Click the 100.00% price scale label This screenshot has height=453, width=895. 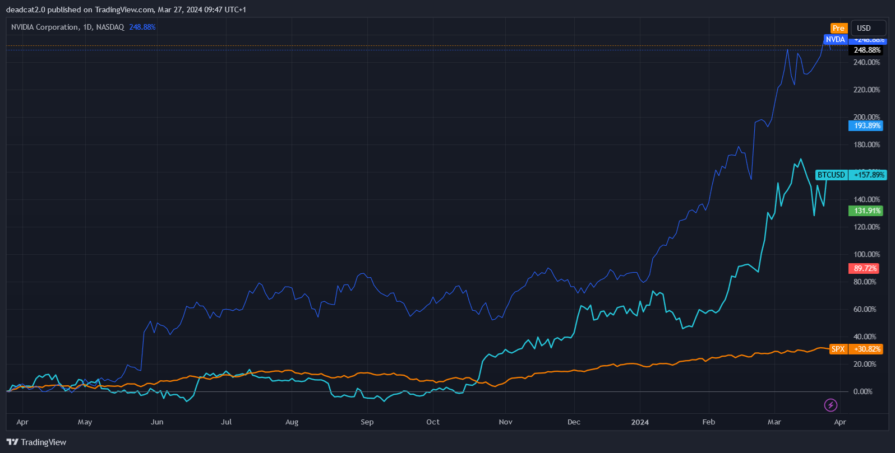[866, 254]
